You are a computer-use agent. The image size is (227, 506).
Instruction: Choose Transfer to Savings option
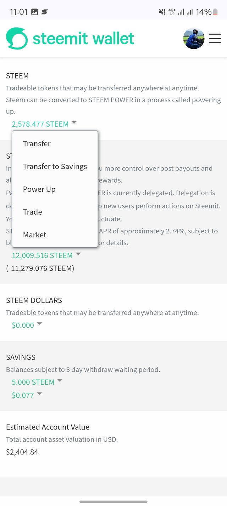click(55, 167)
